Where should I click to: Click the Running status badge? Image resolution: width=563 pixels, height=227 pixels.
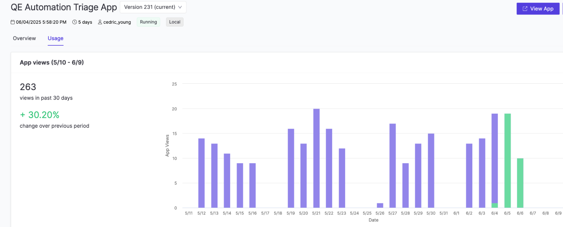coord(148,22)
